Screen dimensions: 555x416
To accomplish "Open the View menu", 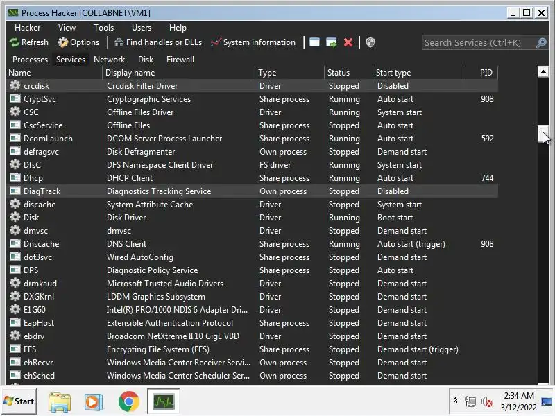I will pos(67,28).
